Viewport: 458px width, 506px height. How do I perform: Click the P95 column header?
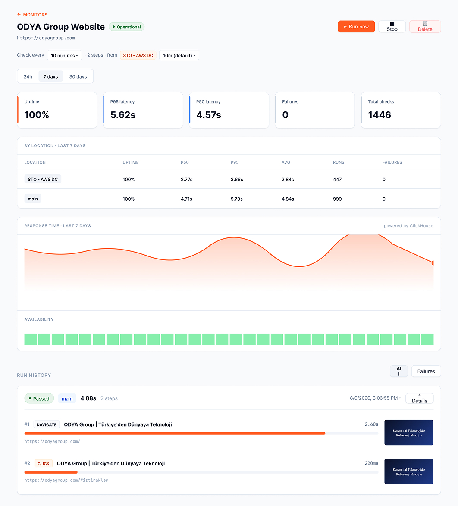(x=235, y=162)
